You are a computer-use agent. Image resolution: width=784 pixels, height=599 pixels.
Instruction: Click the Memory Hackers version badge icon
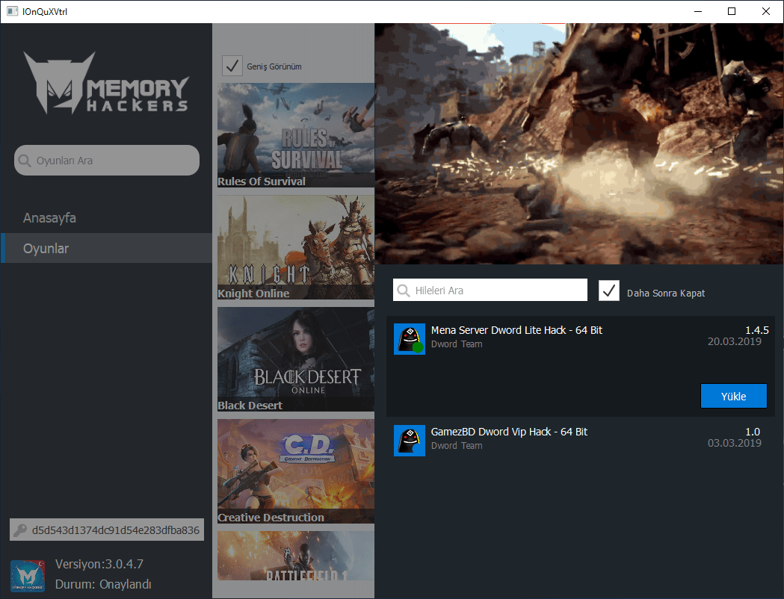pos(28,576)
